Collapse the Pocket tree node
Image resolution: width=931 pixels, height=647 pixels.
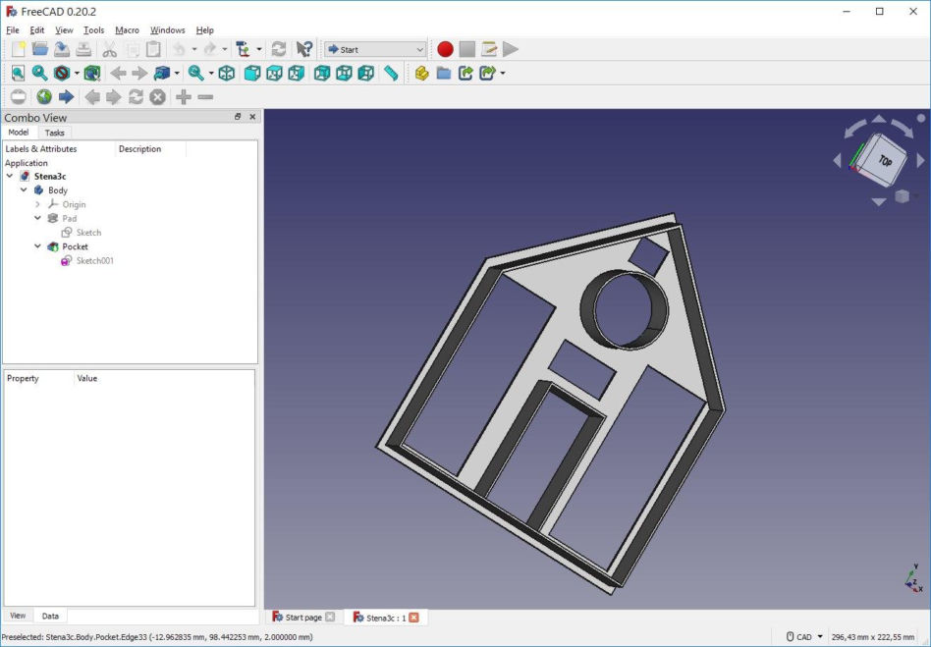pyautogui.click(x=38, y=246)
